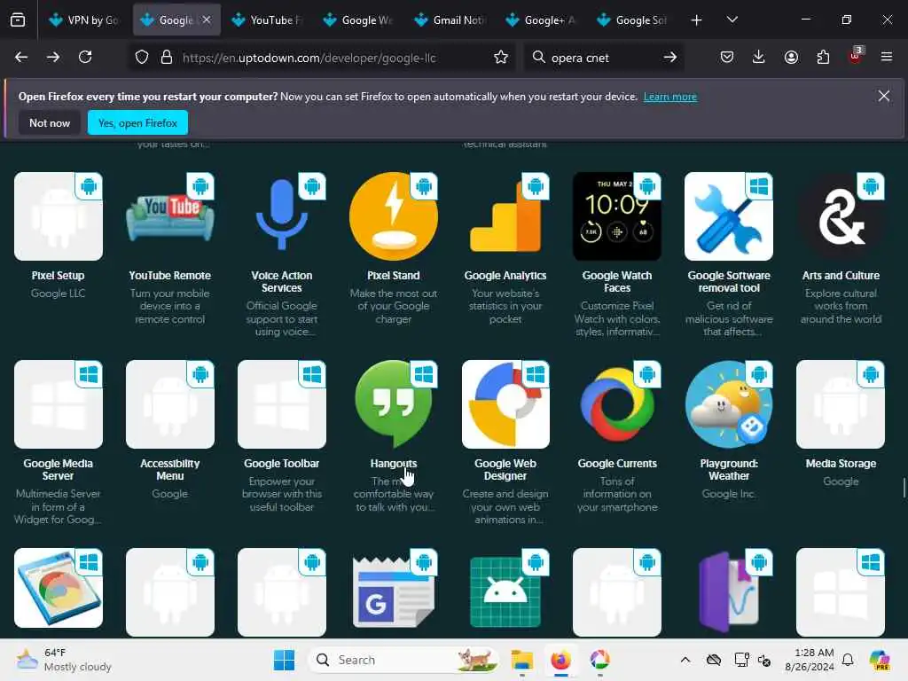The height and width of the screenshot is (681, 908).
Task: Open the date and time flyout showing 1:28 AM
Action: click(x=810, y=660)
